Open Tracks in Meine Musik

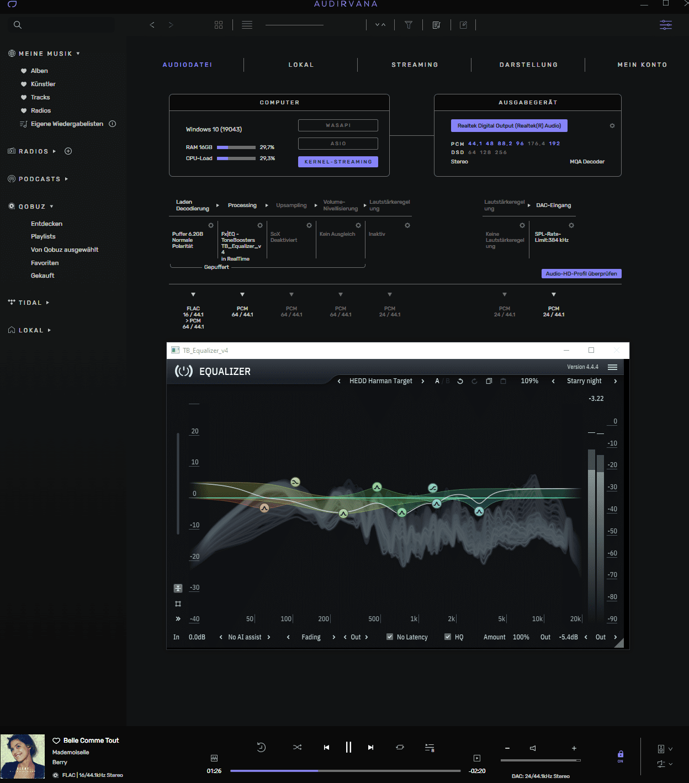(40, 97)
